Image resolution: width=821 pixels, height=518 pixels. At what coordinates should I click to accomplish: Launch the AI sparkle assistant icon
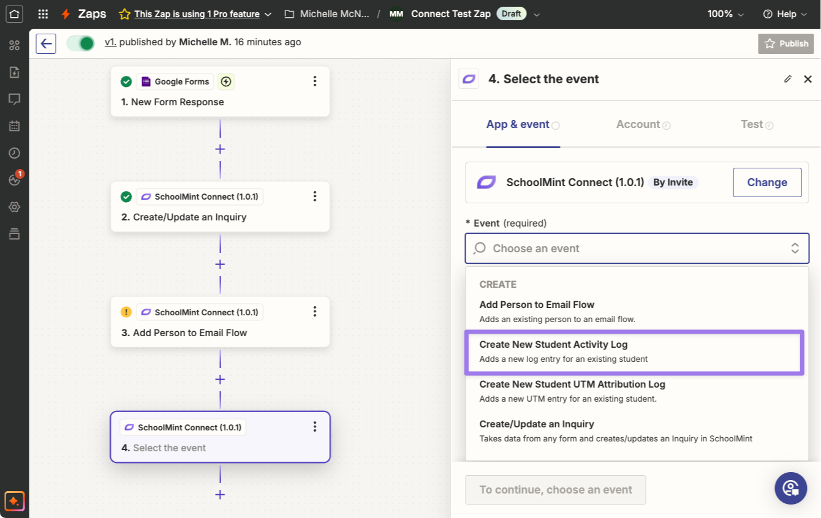14,501
